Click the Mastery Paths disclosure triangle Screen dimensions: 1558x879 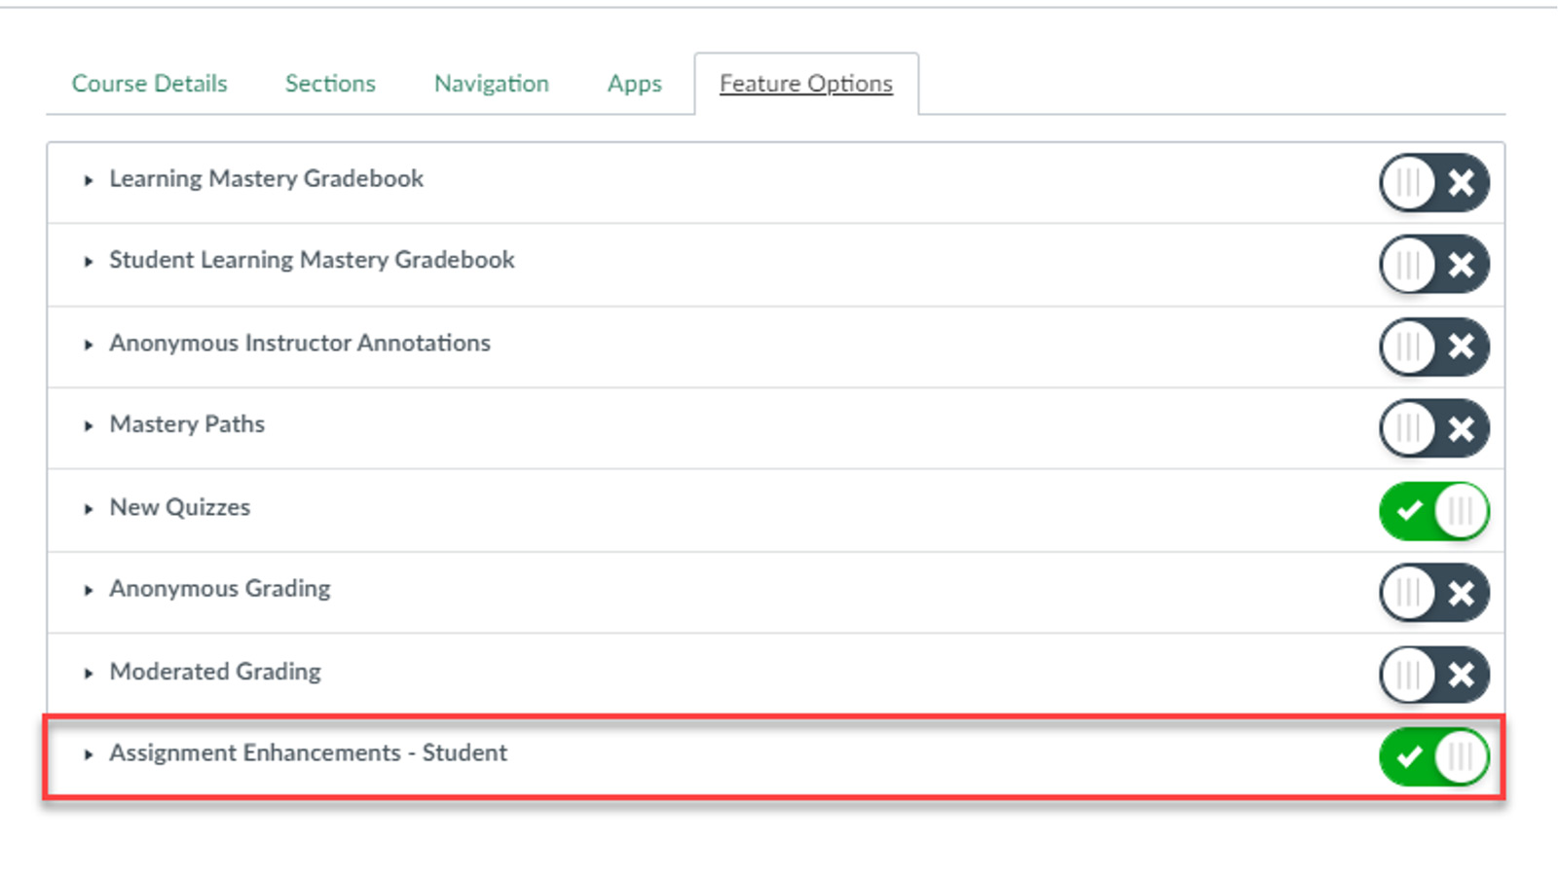click(89, 426)
